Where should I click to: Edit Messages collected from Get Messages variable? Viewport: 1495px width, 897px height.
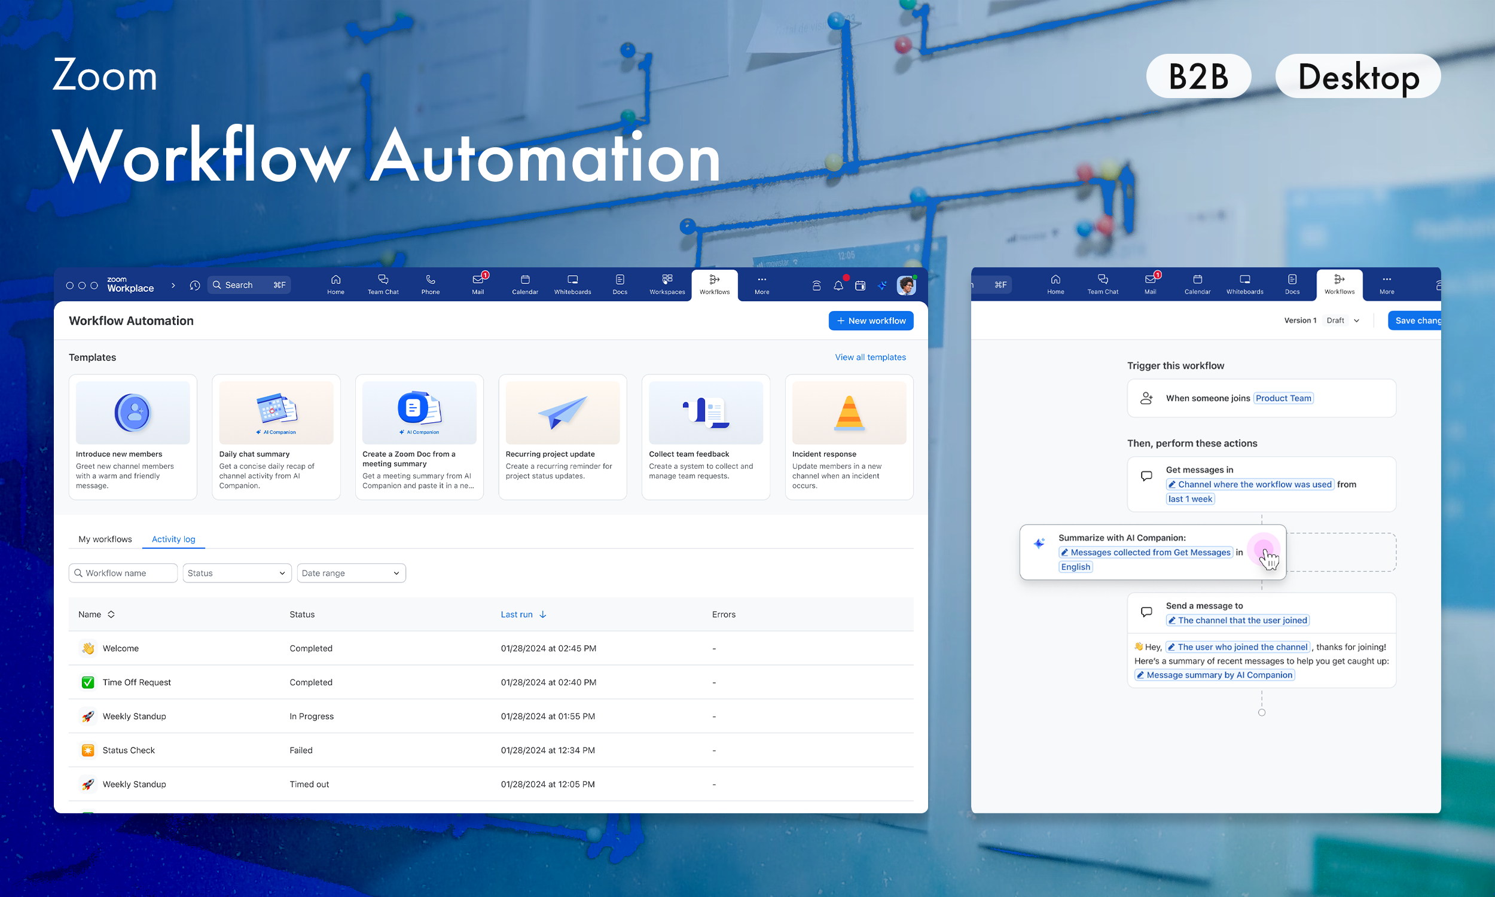(1146, 552)
